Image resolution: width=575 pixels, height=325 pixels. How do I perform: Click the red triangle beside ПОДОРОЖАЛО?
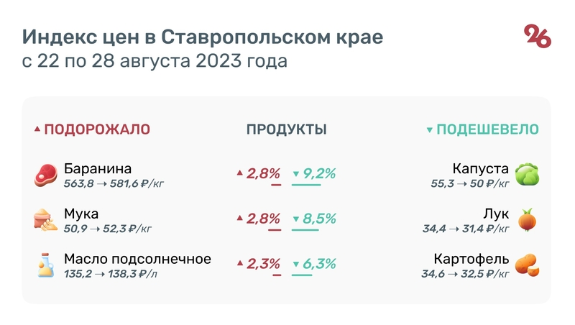(x=37, y=130)
